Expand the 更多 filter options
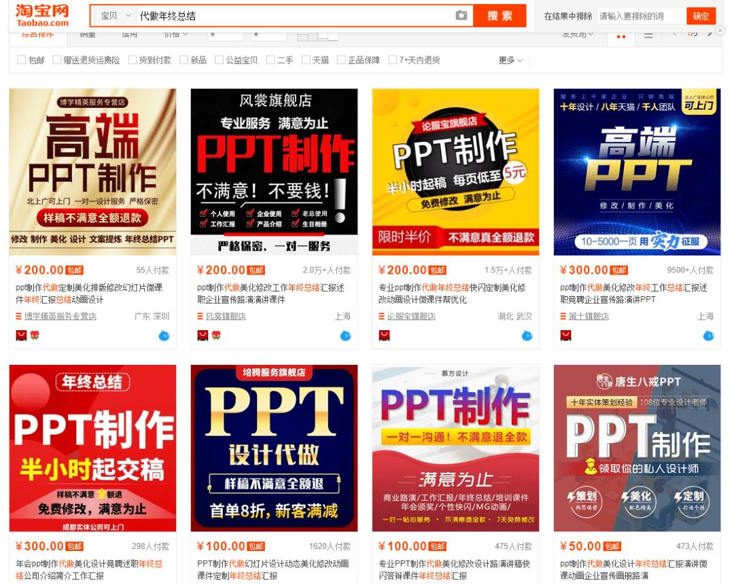This screenshot has height=585, width=734. coord(510,60)
